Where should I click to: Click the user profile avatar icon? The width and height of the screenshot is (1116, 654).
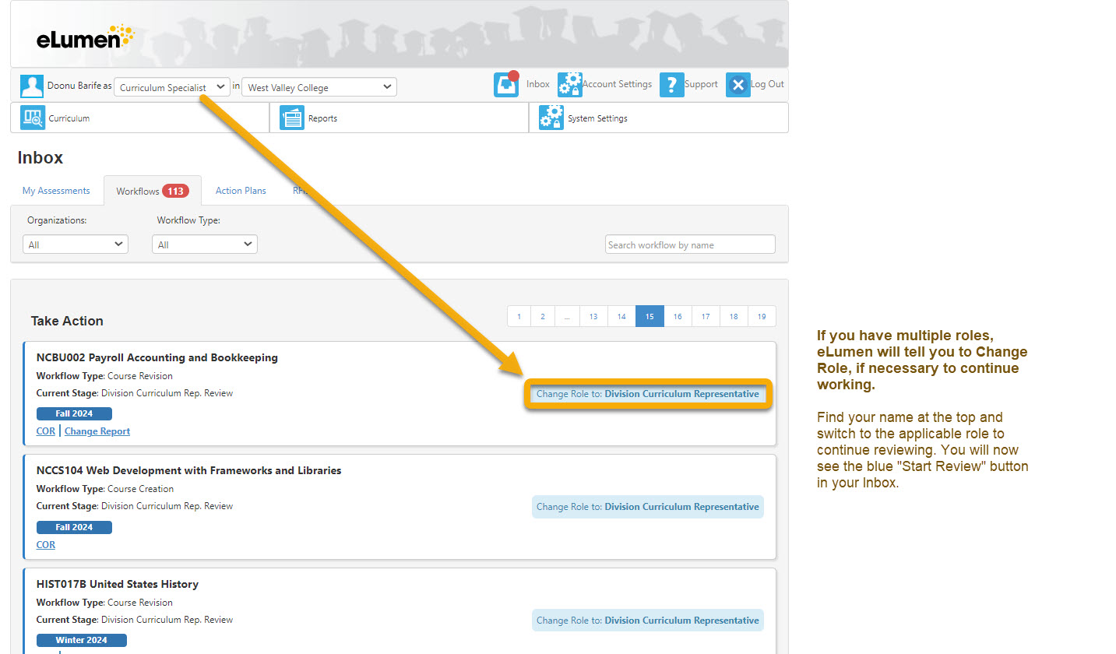32,86
